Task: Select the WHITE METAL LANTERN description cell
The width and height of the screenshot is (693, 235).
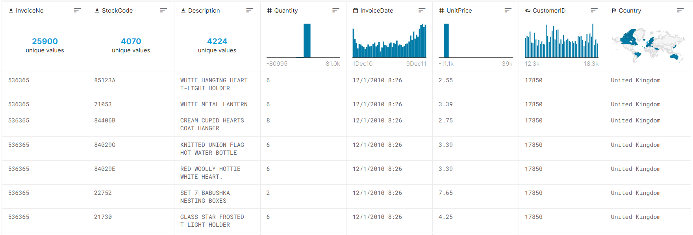Action: coord(214,104)
